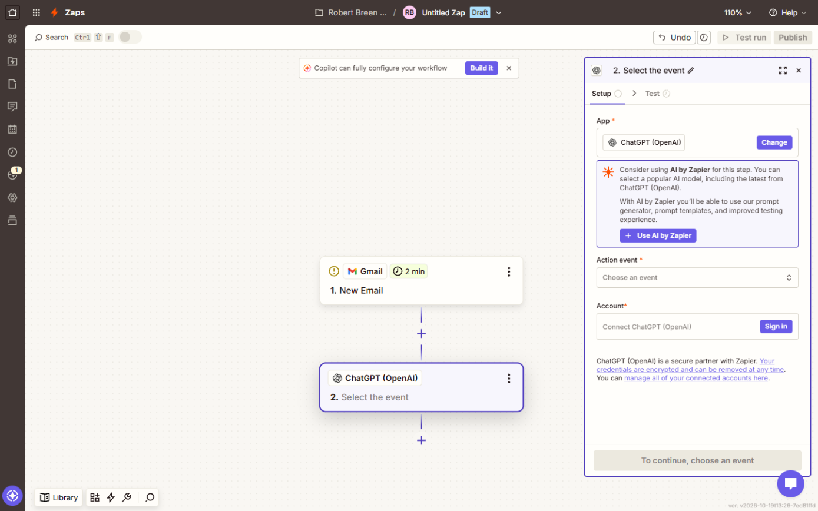Open the activity icon with badge 1

pos(12,175)
